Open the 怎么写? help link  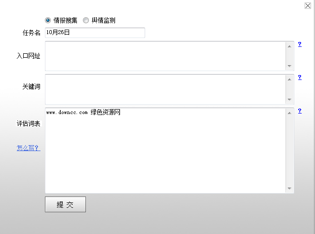(x=28, y=148)
